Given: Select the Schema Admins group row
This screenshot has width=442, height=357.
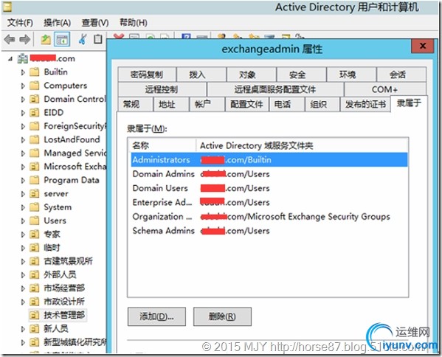Looking at the screenshot, I should click(x=269, y=231).
